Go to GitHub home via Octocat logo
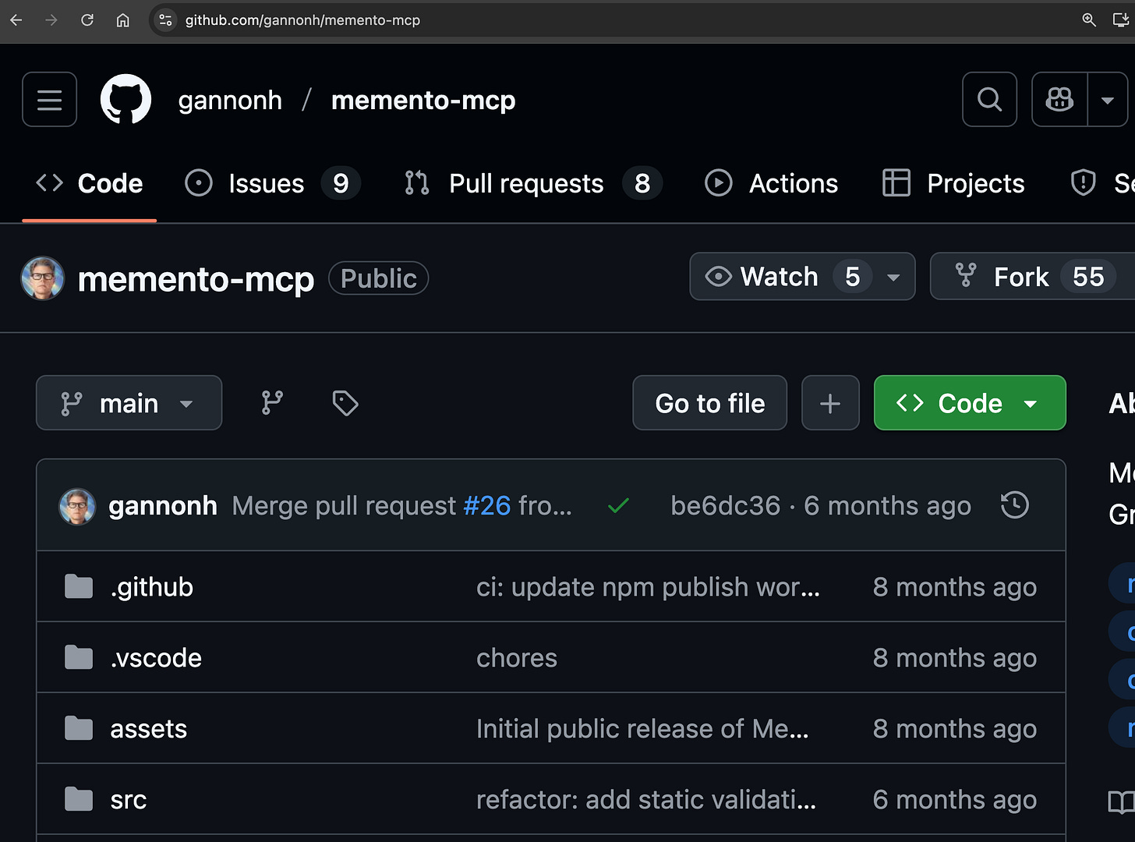This screenshot has height=842, width=1135. (126, 99)
